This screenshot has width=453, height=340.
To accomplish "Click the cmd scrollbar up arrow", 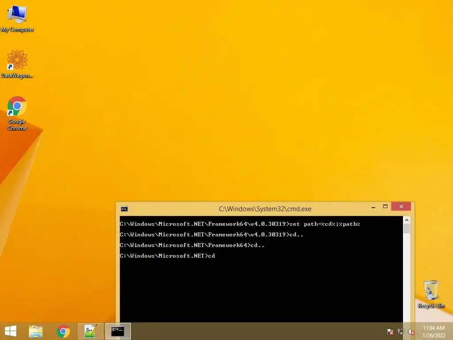I will pos(407,220).
